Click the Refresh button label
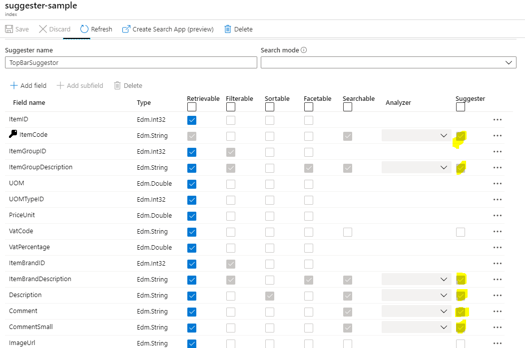 [x=101, y=29]
